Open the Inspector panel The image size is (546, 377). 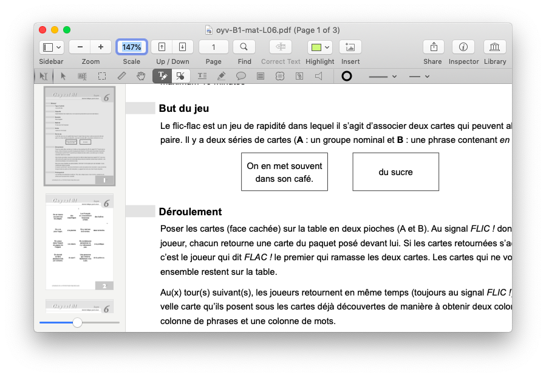463,47
